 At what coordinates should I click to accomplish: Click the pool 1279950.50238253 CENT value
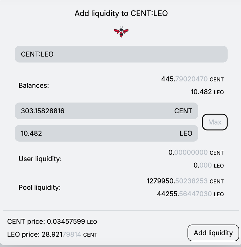click(185, 181)
